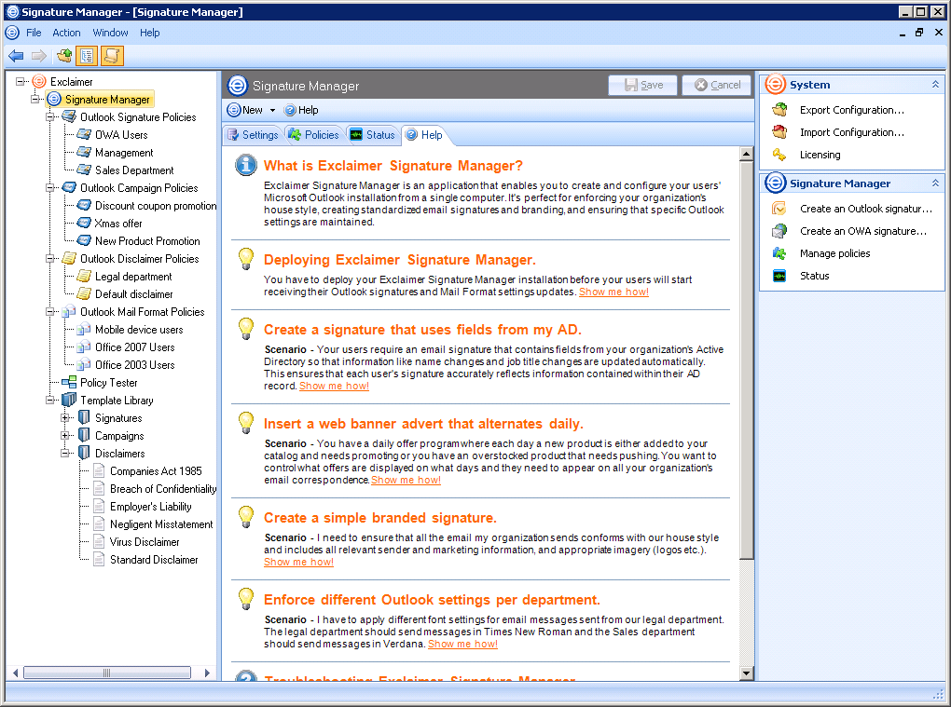
Task: Expand the Signatures library node
Action: pyautogui.click(x=65, y=417)
